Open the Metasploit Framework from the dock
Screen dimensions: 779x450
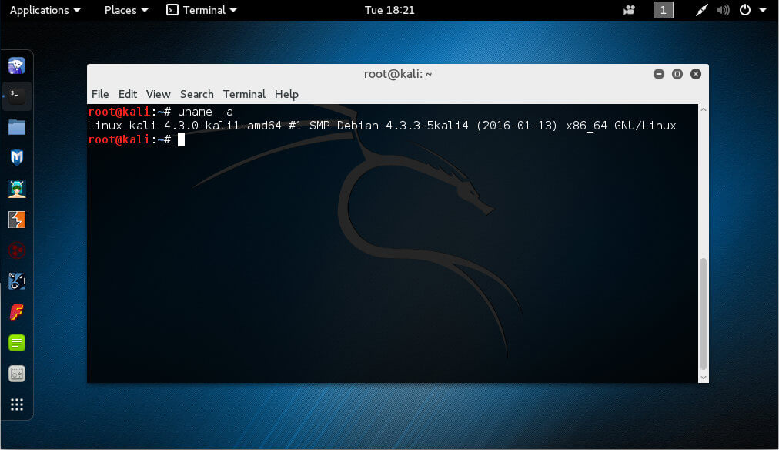(x=17, y=157)
